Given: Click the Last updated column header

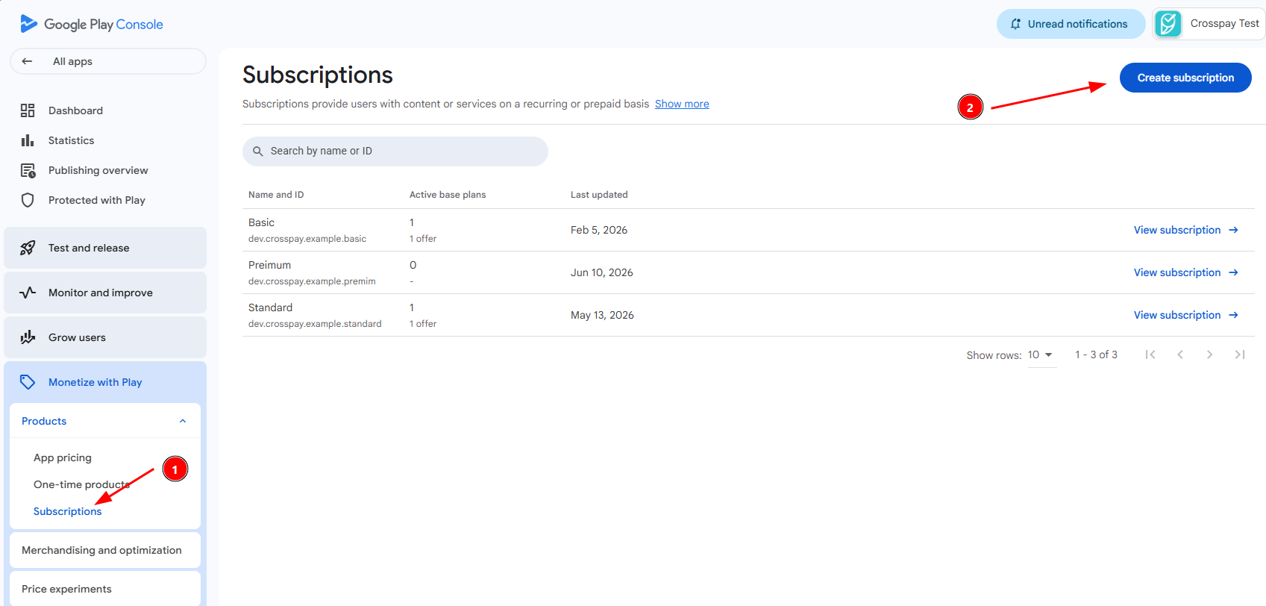Looking at the screenshot, I should click(x=599, y=195).
